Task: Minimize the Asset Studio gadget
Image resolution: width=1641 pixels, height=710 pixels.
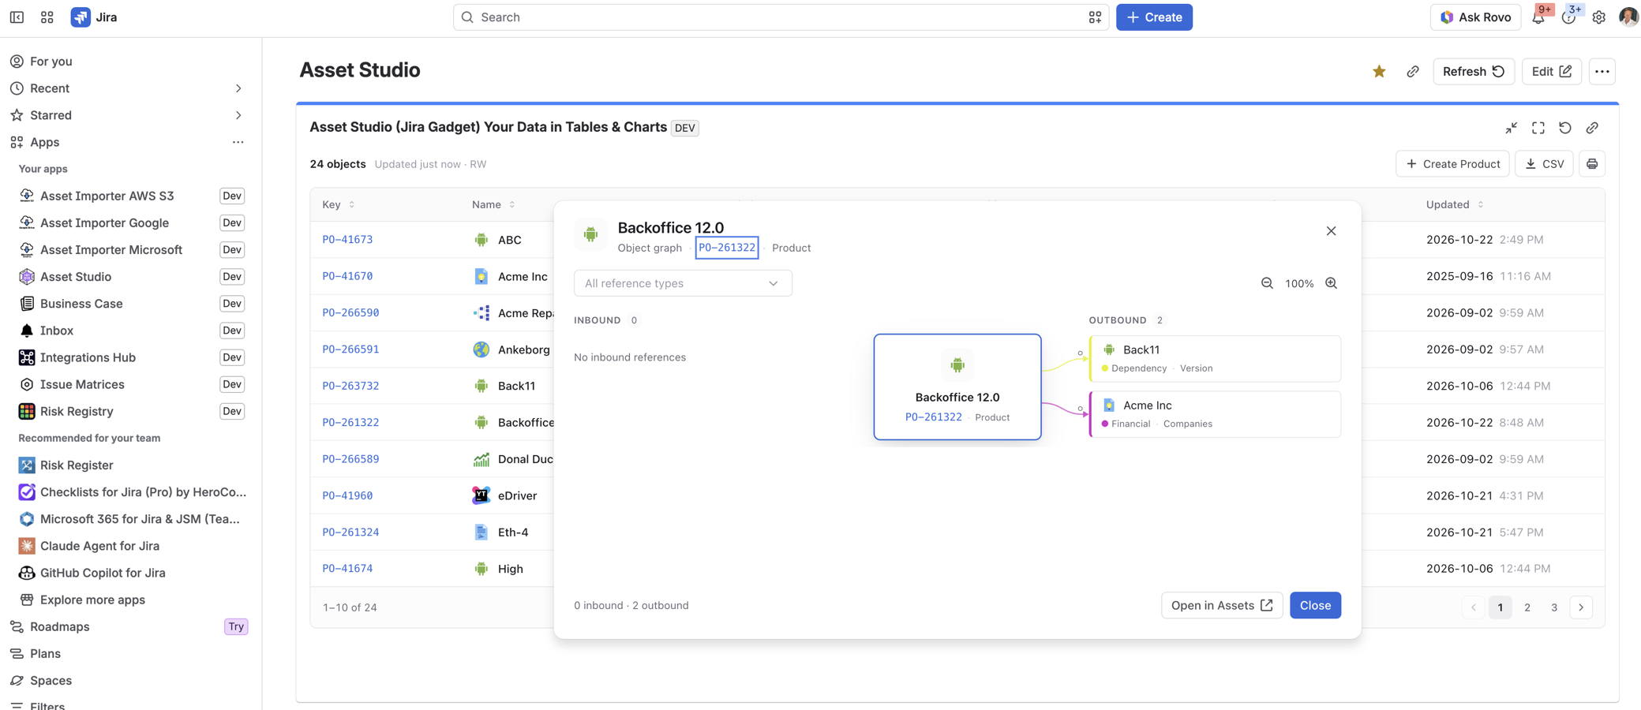Action: click(x=1511, y=128)
